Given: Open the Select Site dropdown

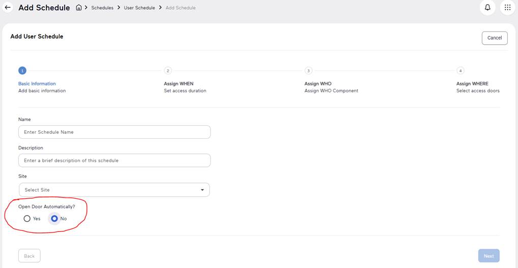Looking at the screenshot, I should 114,190.
